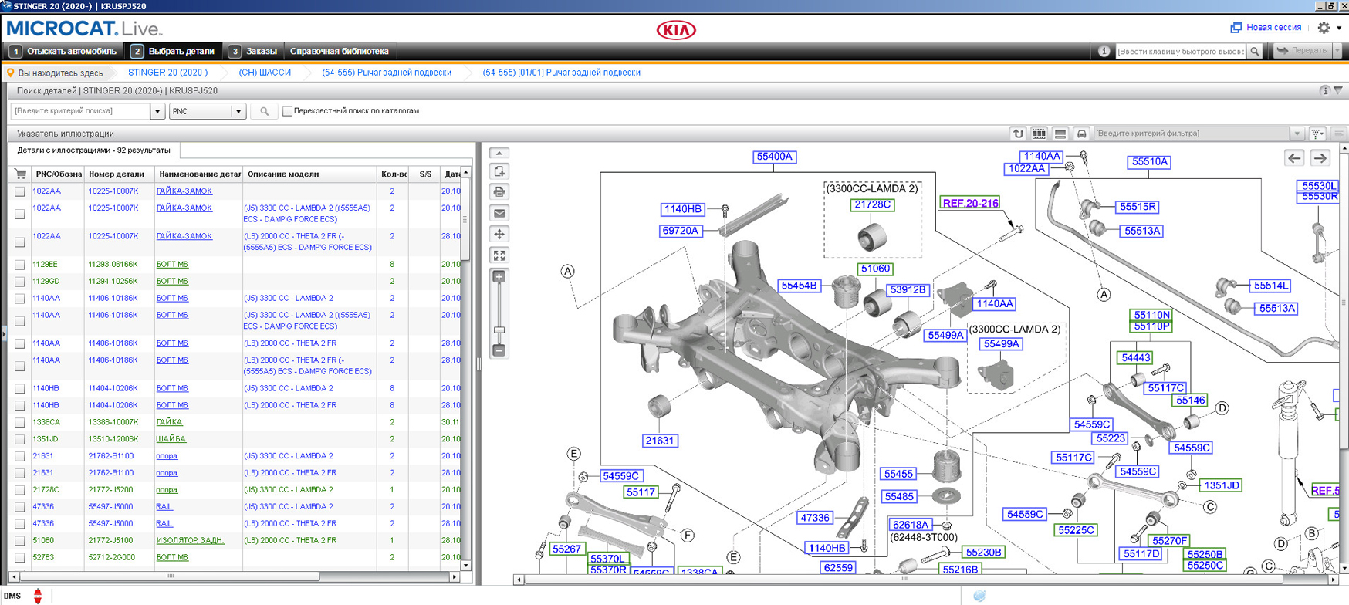Screen dimensions: 1349x605
Task: Check the box for part 21728C
Action: pyautogui.click(x=20, y=490)
